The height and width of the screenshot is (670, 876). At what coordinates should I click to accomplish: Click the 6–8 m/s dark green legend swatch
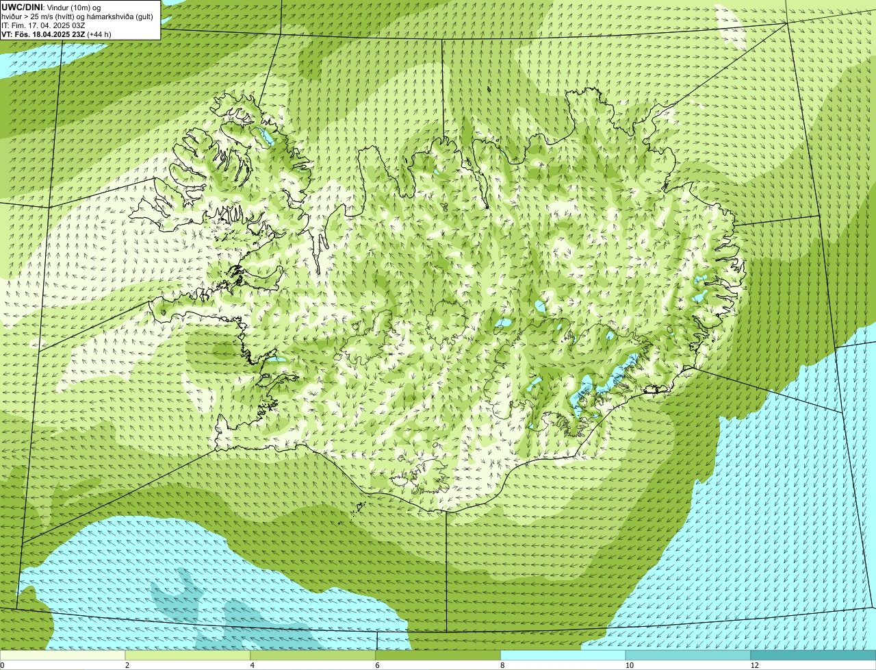[438, 656]
